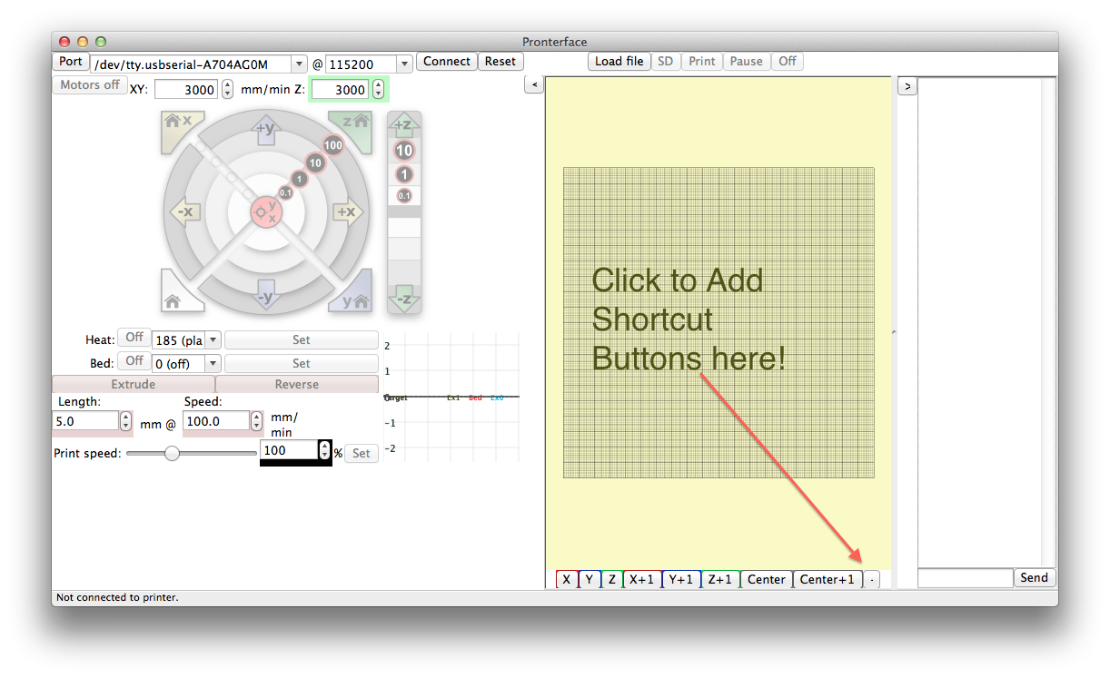Raise Z axis with +Z arrow

(x=404, y=125)
